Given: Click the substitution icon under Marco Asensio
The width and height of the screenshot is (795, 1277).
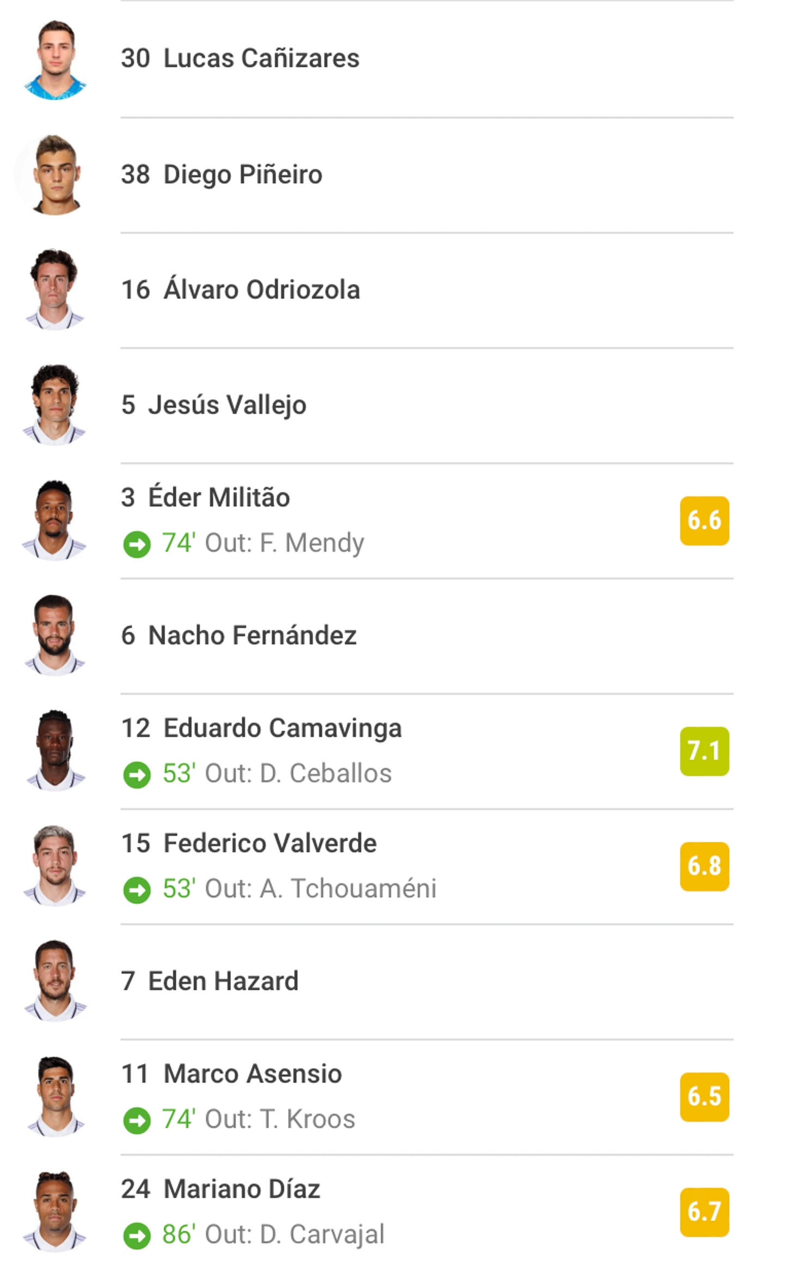Looking at the screenshot, I should (x=137, y=1120).
